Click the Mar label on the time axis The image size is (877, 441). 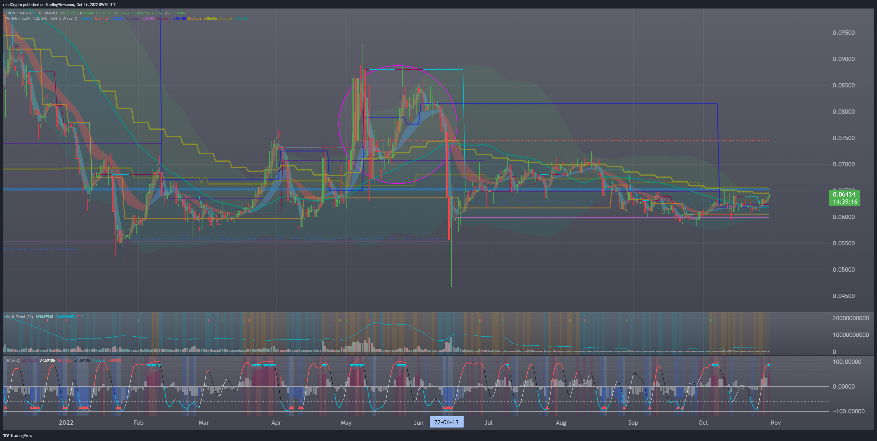pos(204,423)
